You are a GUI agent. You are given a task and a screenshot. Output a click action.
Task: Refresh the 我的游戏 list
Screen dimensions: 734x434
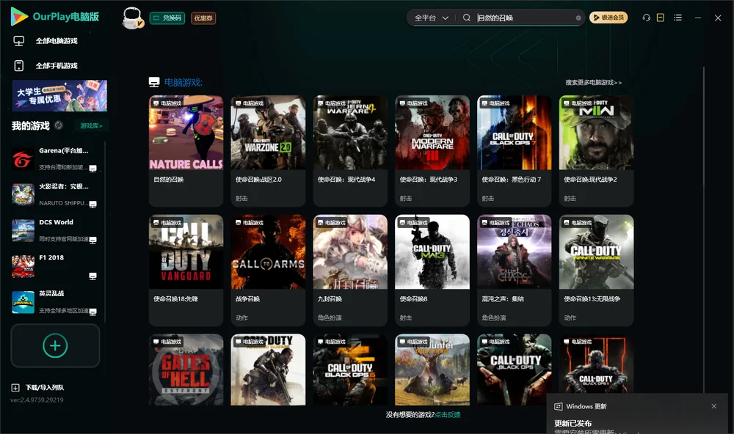(59, 125)
